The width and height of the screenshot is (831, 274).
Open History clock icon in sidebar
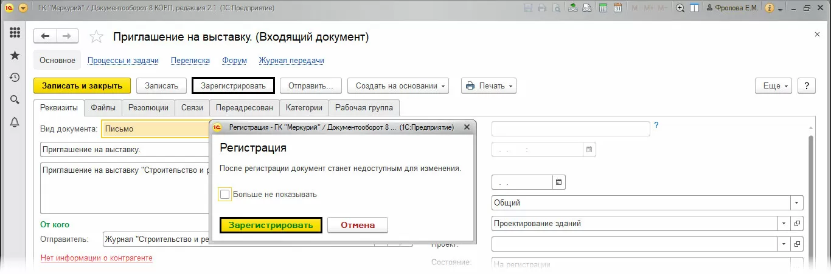pyautogui.click(x=15, y=78)
